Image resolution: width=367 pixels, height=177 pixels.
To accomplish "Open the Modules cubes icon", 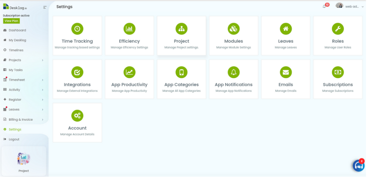I will (x=234, y=29).
